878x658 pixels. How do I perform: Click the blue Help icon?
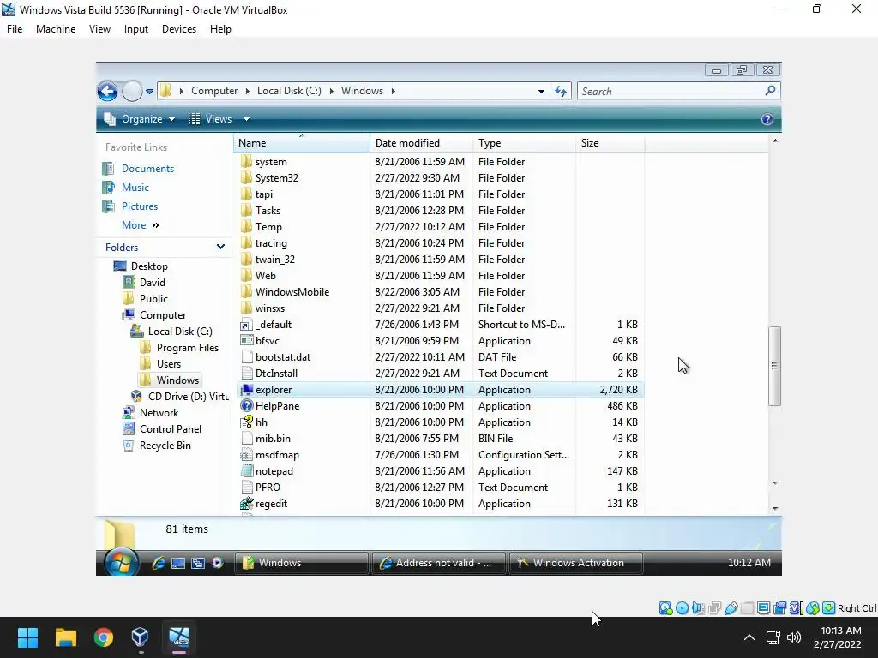click(x=767, y=119)
